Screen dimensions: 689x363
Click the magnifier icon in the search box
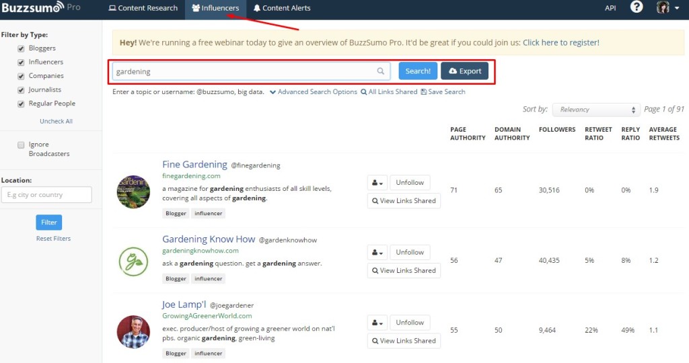point(381,71)
